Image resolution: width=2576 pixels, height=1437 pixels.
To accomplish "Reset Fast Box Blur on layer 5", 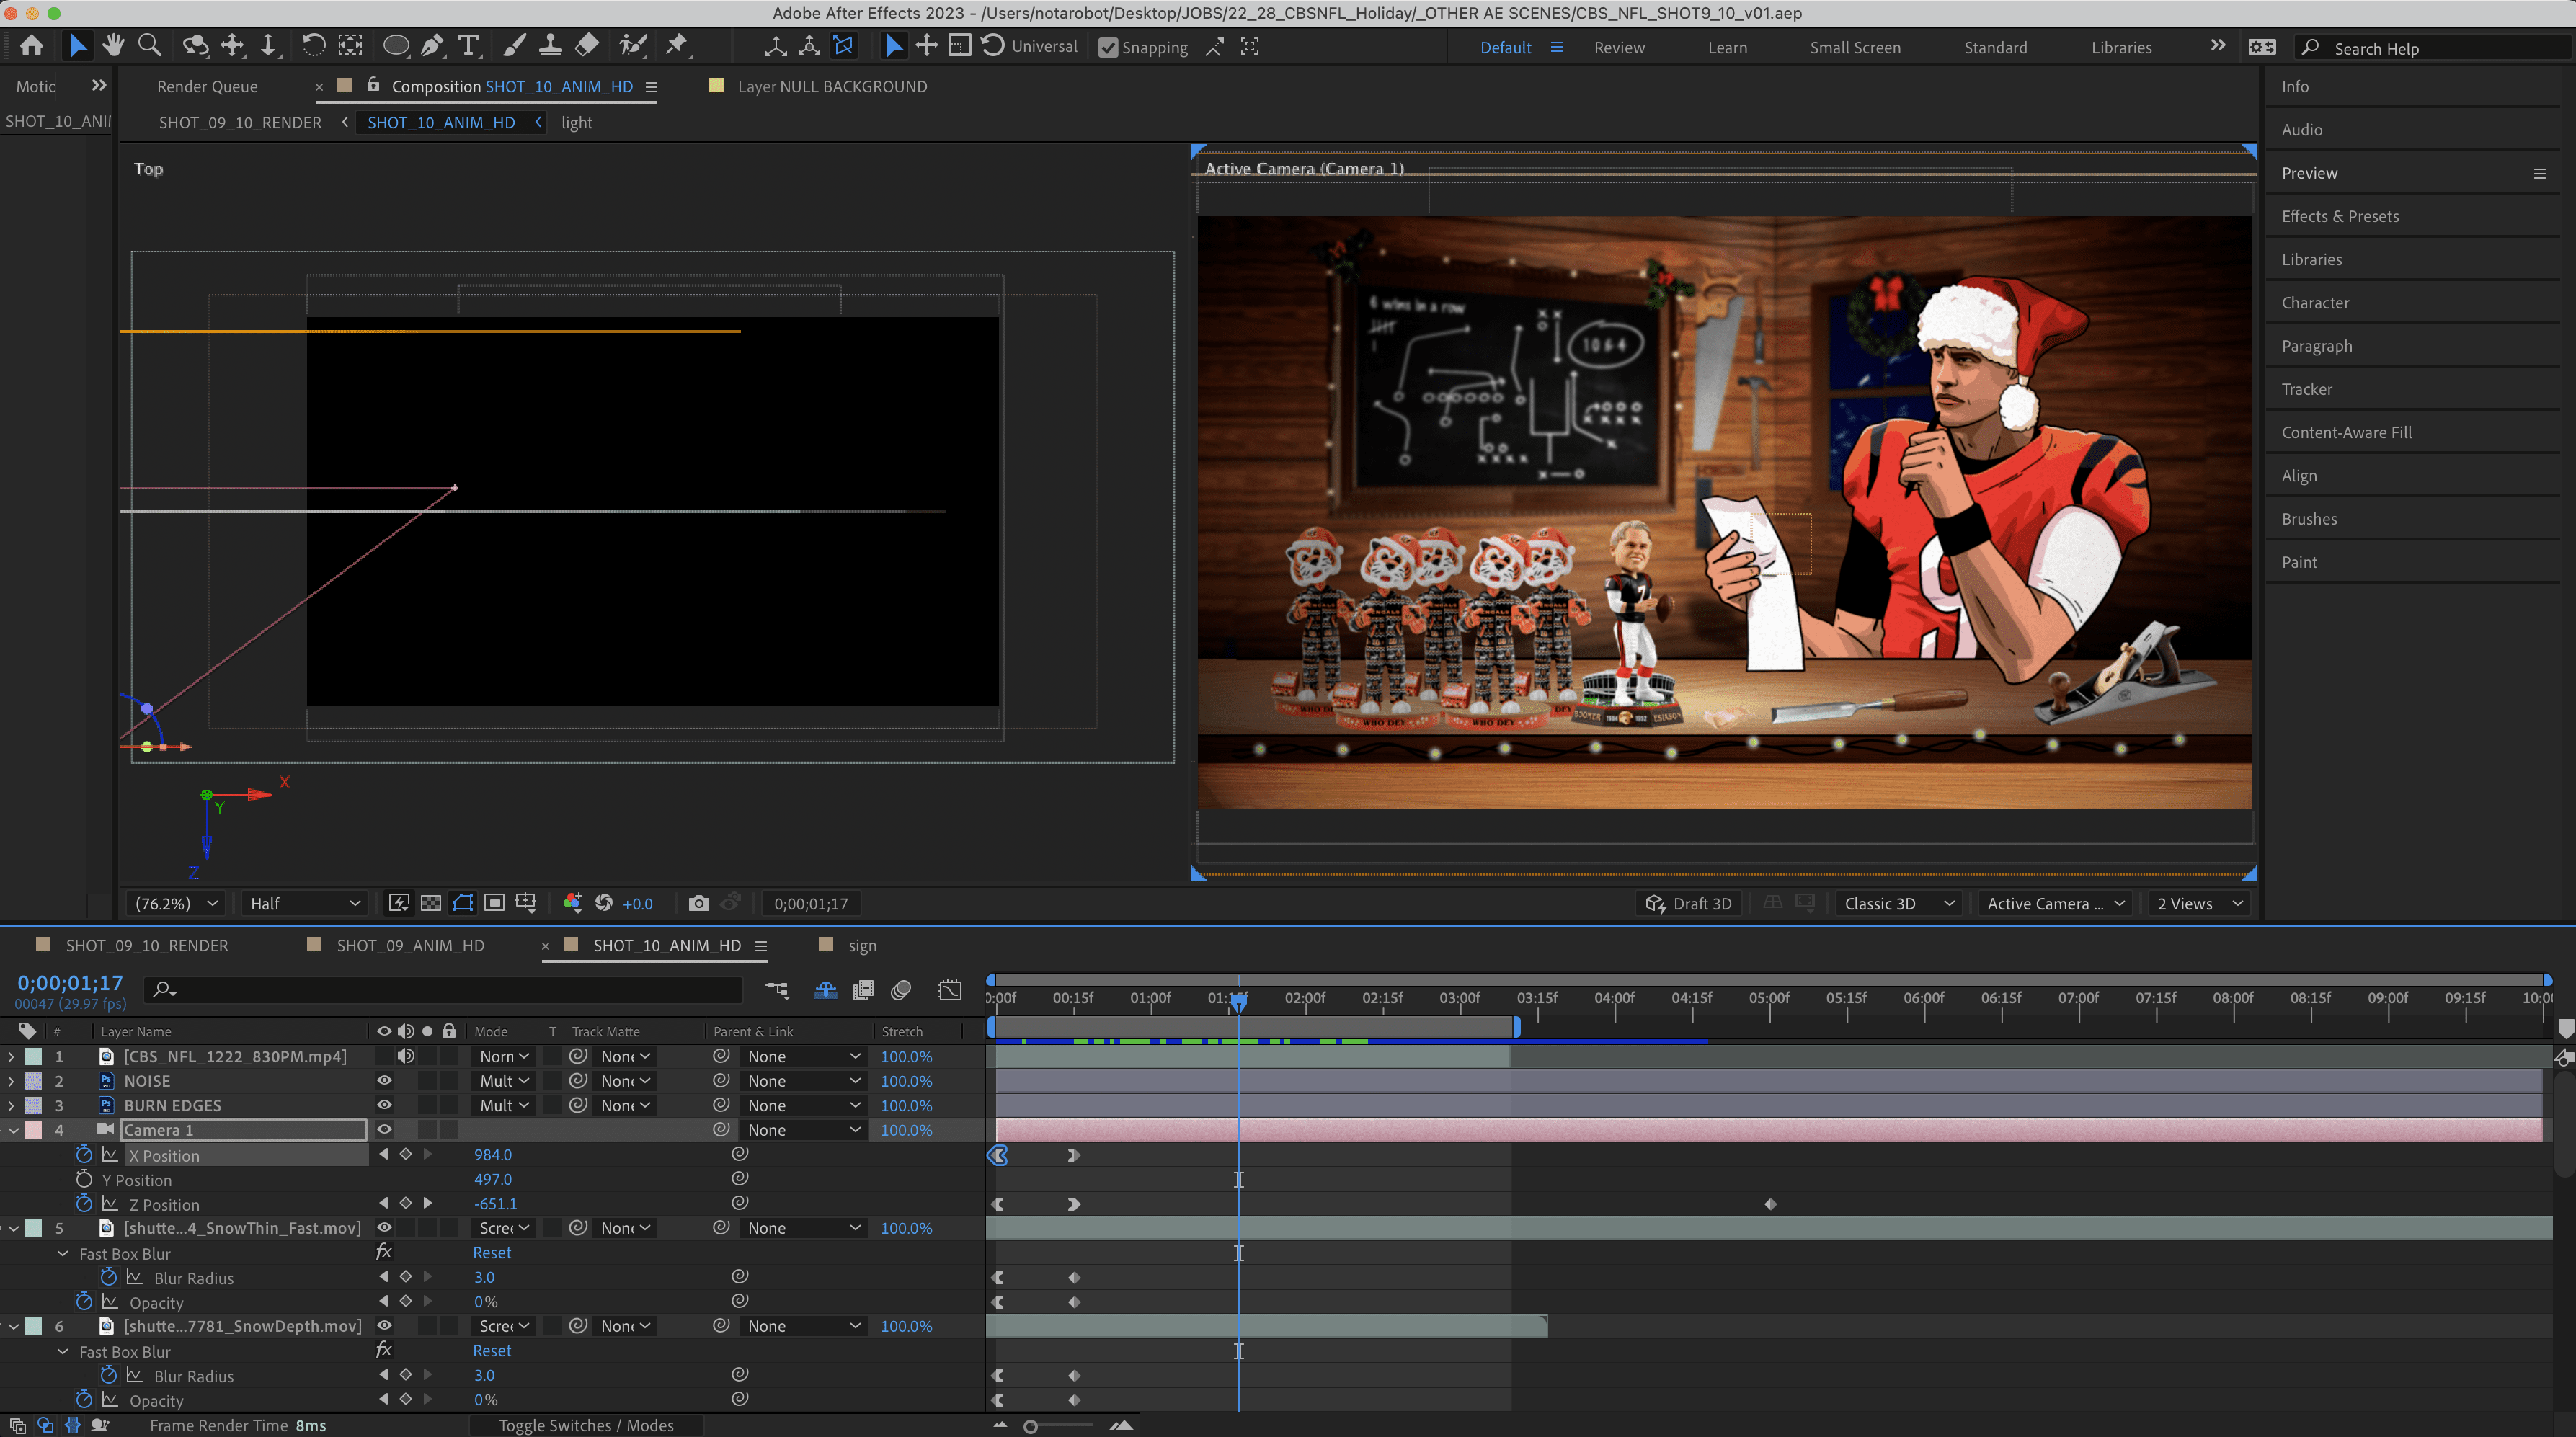I will 491,1252.
